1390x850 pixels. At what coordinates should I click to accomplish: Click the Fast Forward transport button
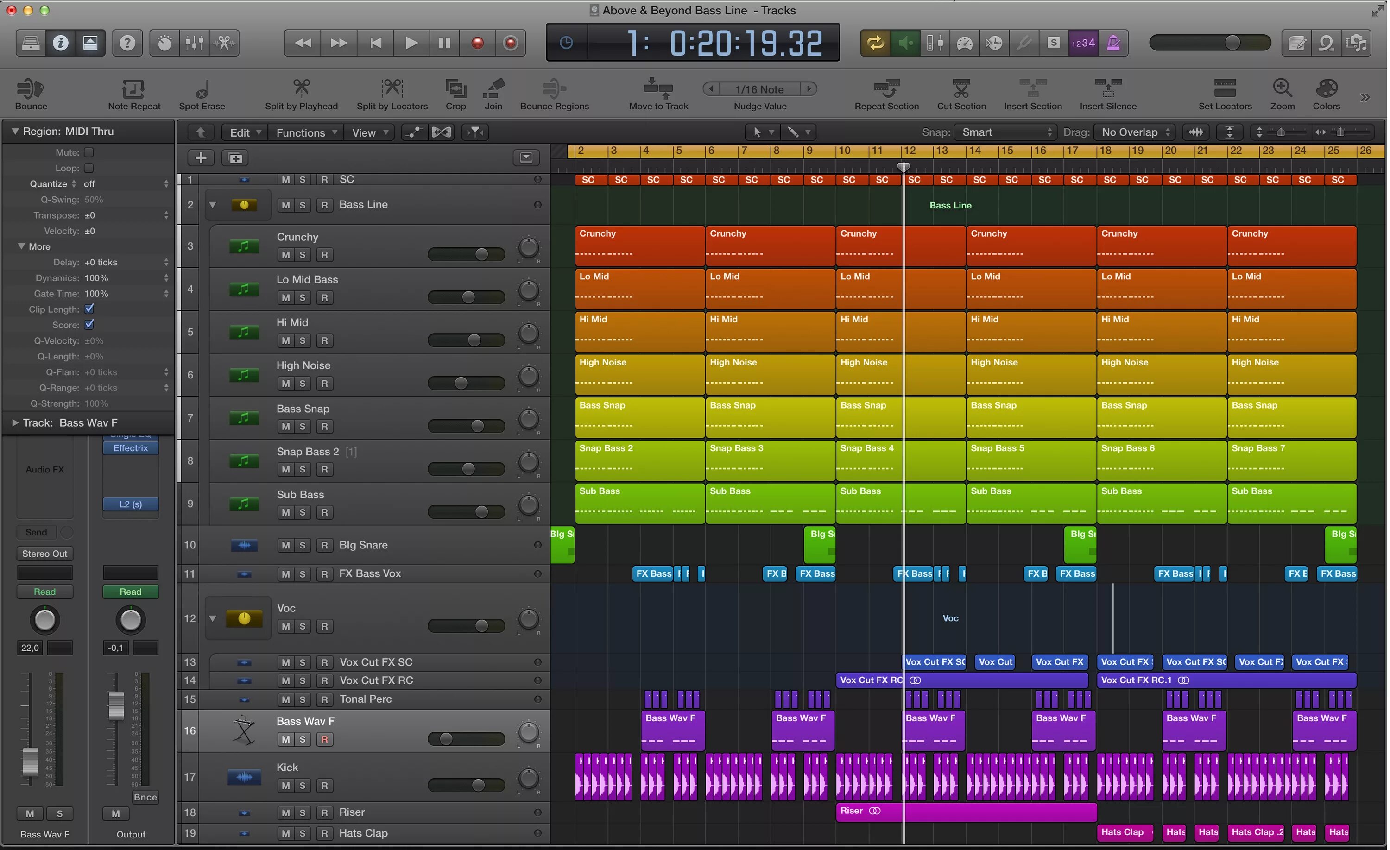point(339,43)
